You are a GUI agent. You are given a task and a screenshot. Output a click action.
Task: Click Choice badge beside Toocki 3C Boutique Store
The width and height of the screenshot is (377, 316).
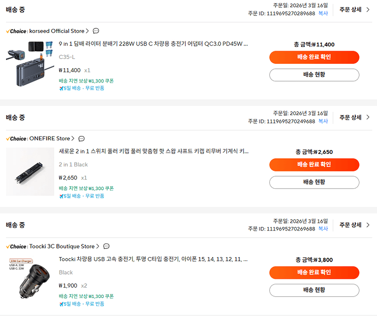point(16,247)
